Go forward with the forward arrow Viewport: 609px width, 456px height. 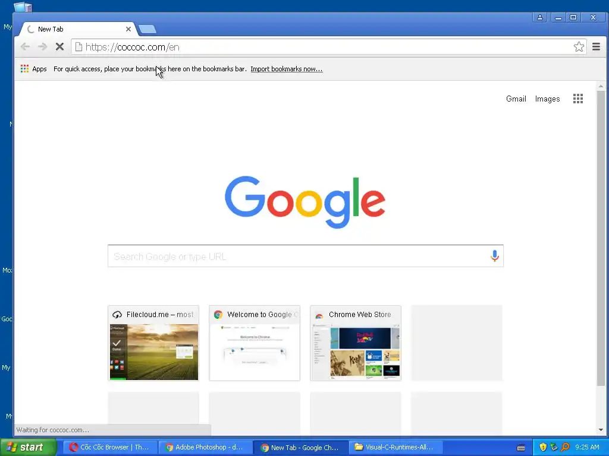pyautogui.click(x=42, y=47)
